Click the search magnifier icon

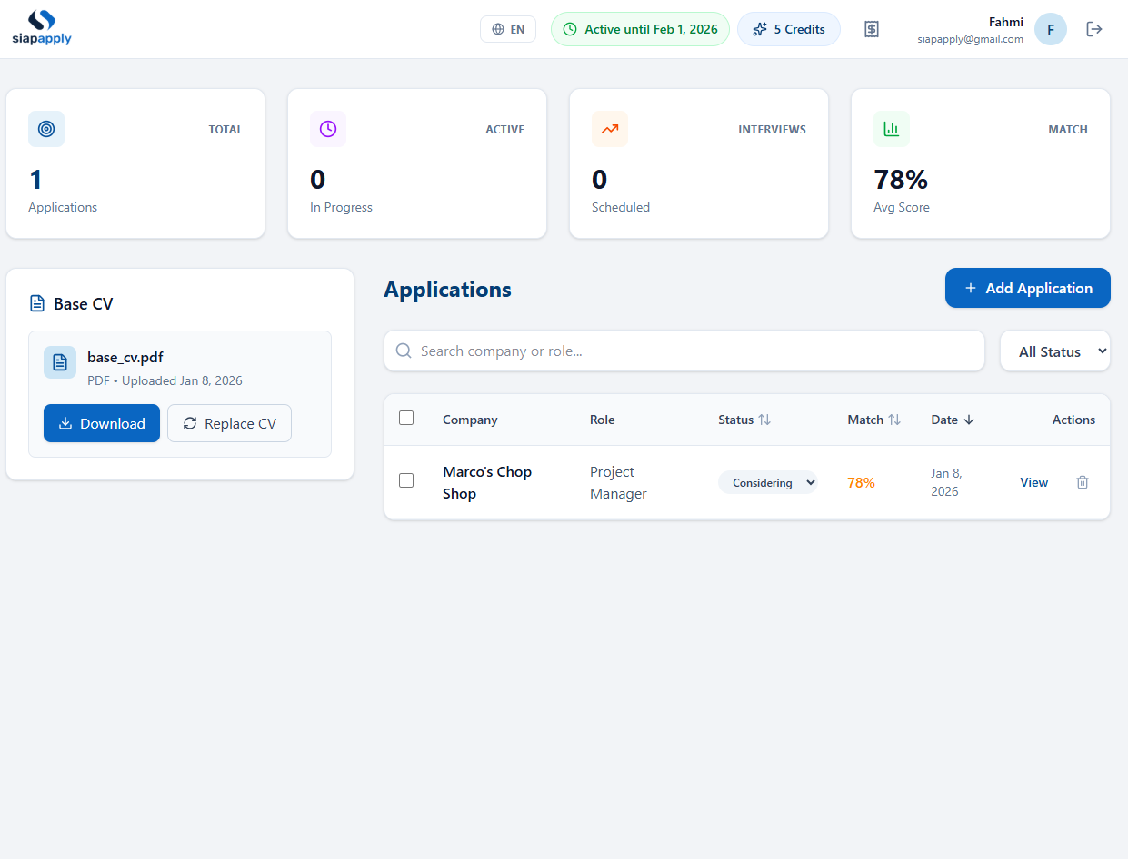tap(404, 351)
